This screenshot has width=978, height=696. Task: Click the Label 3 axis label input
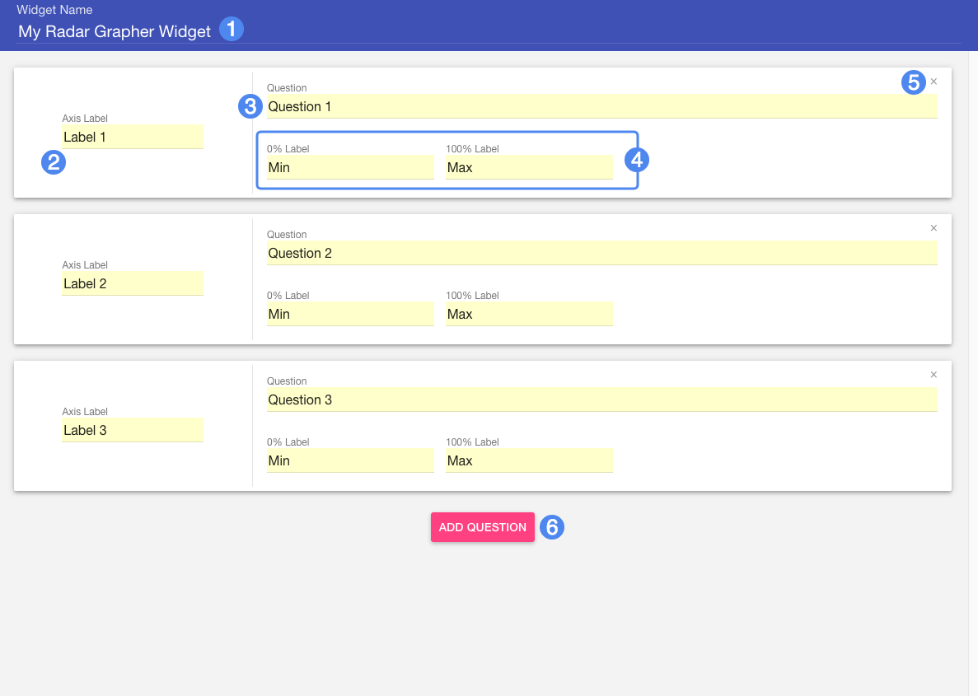point(133,430)
